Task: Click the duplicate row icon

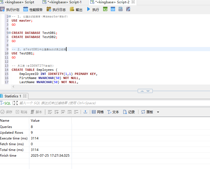Action: point(70,112)
